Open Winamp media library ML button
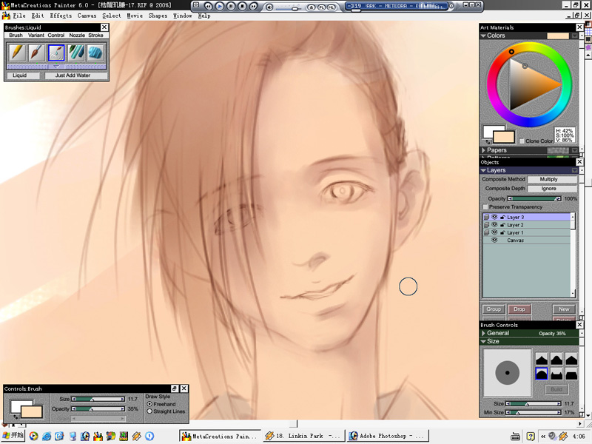 click(x=331, y=7)
